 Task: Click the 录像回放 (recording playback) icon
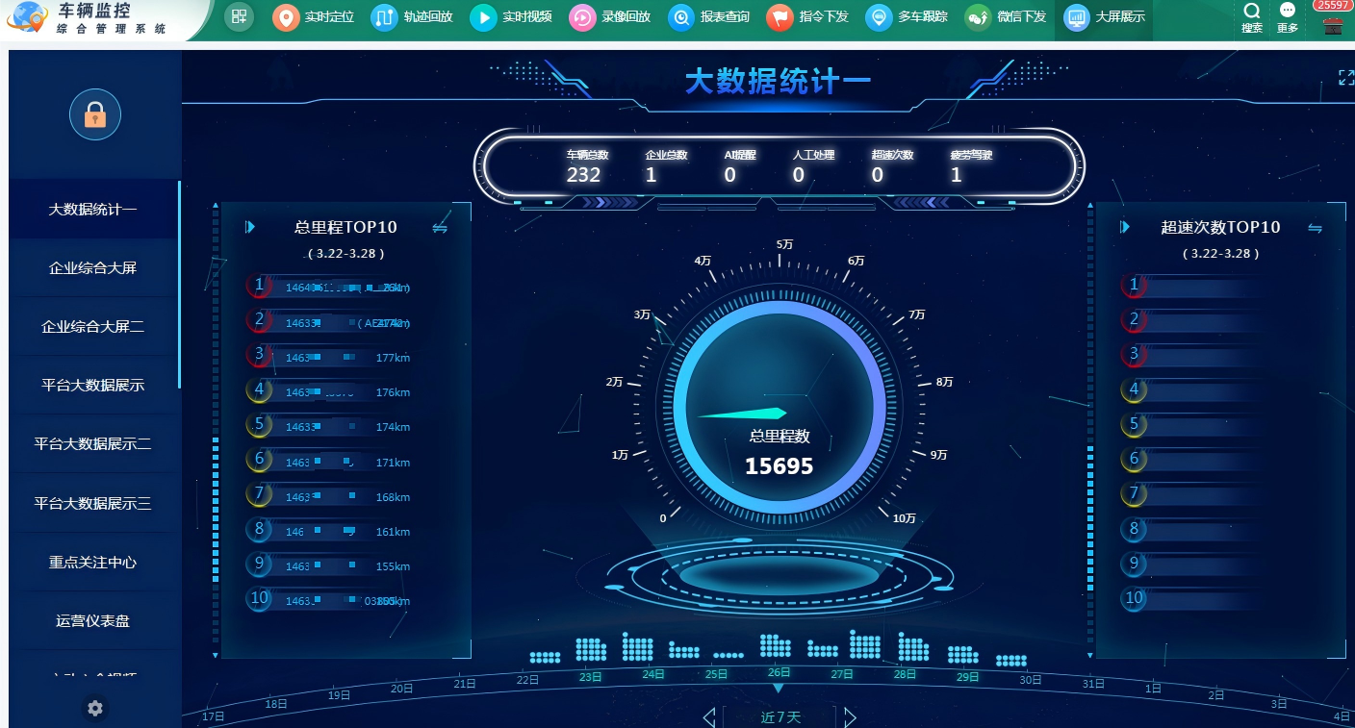[609, 17]
